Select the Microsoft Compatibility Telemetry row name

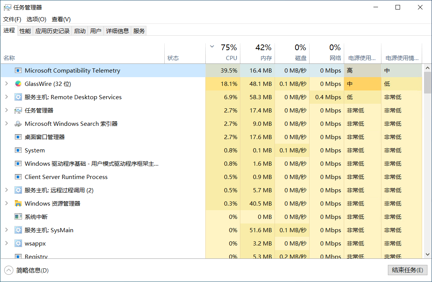tap(73, 71)
